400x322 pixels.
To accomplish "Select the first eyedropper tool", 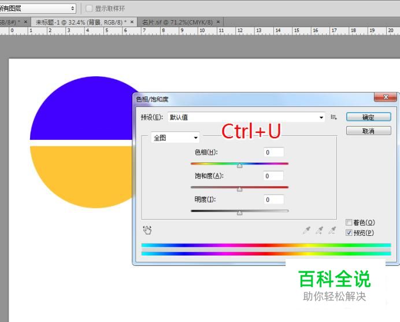I will pyautogui.click(x=306, y=230).
